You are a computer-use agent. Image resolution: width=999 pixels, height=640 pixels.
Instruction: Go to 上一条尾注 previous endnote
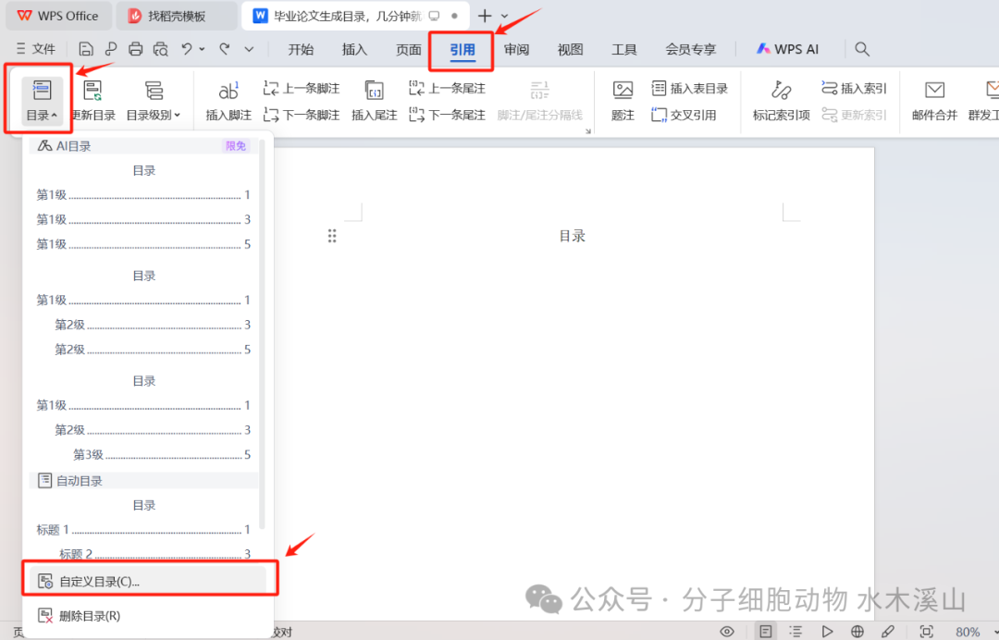click(x=448, y=88)
